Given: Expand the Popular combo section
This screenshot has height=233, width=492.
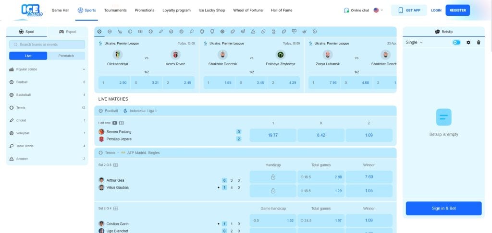Looking at the screenshot, I should (84, 69).
